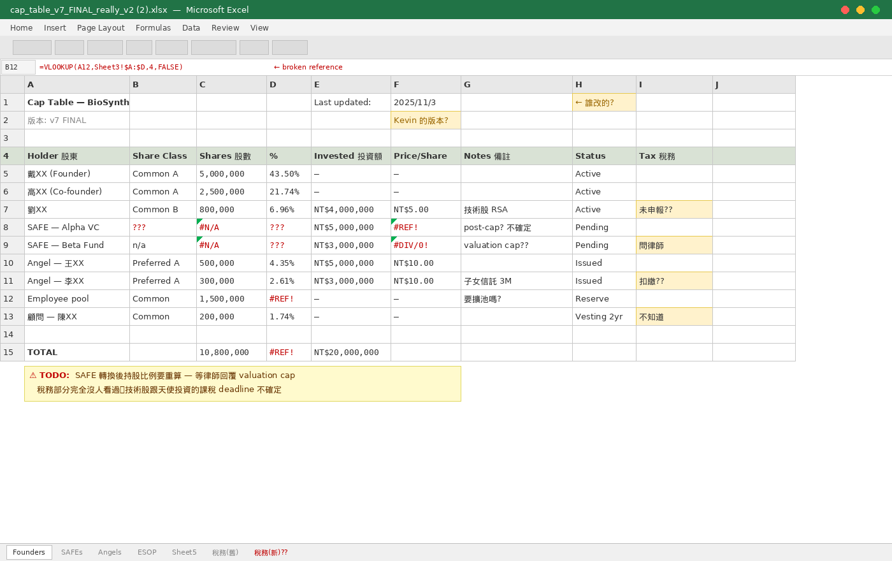This screenshot has height=561, width=892.
Task: Open the Home ribbon tab
Action: click(x=21, y=28)
